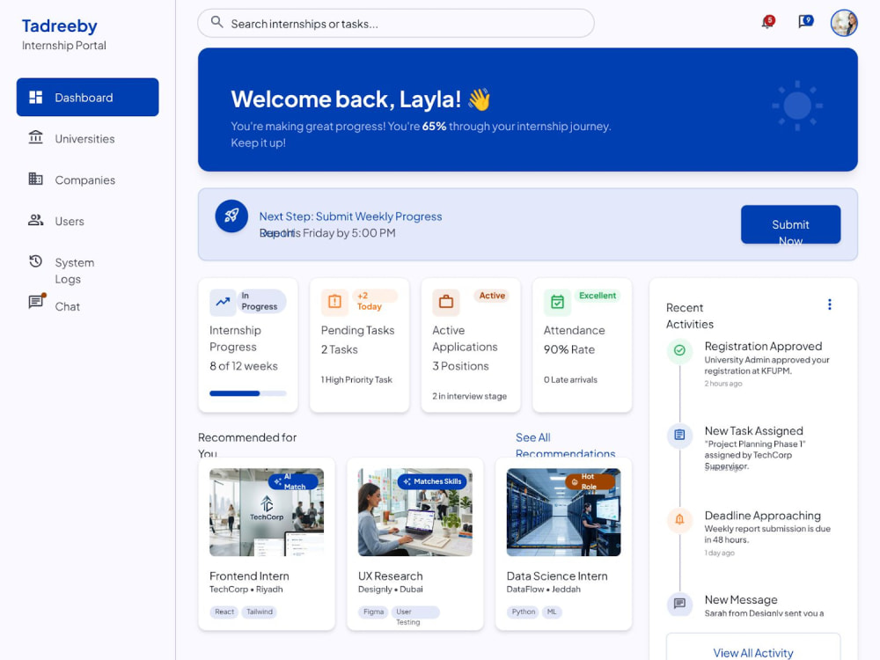
Task: Click the React skill tag
Action: (x=224, y=612)
